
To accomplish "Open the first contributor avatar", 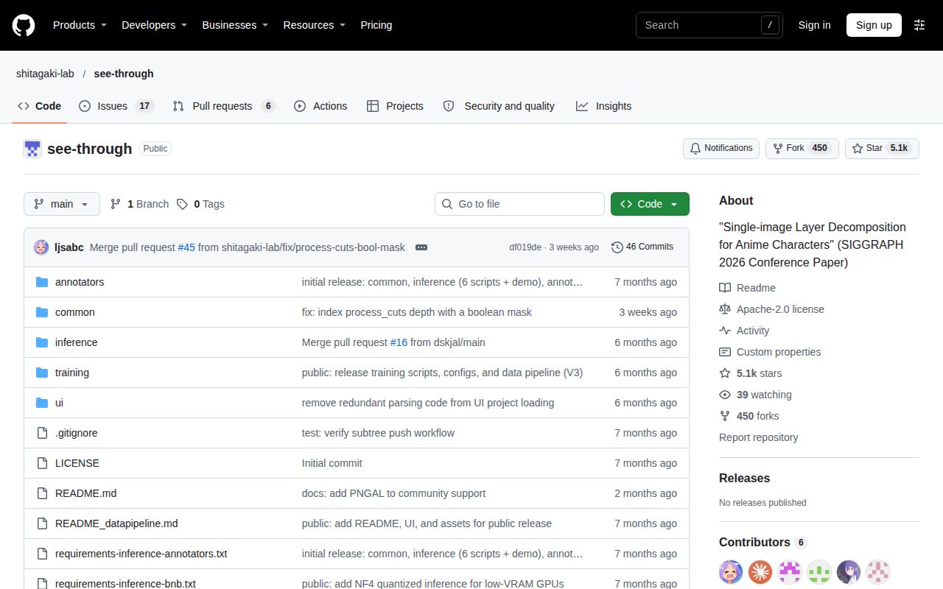I will pos(731,571).
